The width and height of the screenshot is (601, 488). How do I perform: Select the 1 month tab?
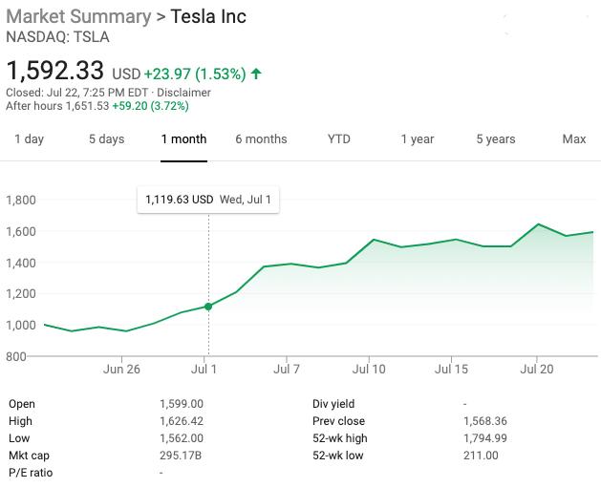(x=183, y=139)
